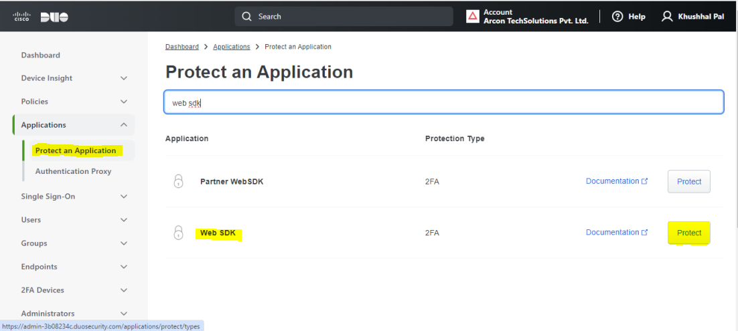Click the Help question mark icon
The height and width of the screenshot is (331, 738).
click(617, 17)
